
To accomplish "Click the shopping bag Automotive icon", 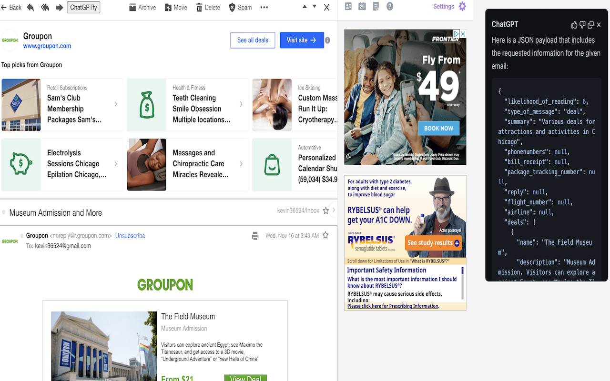I will 272,165.
